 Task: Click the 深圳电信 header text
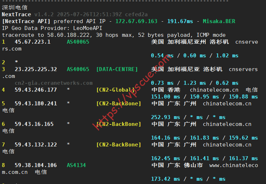pos(14,8)
